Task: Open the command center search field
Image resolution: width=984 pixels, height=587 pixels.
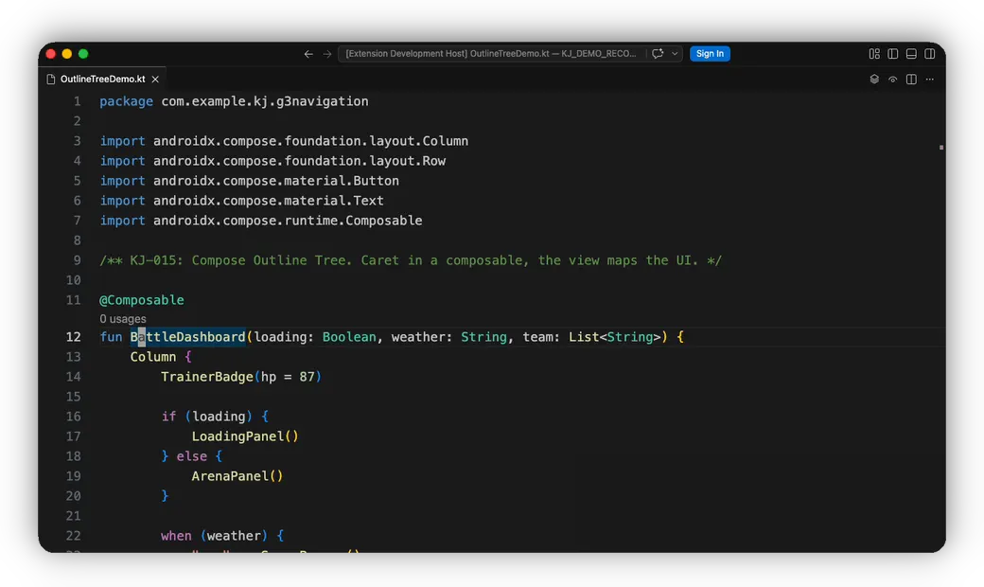Action: (491, 54)
